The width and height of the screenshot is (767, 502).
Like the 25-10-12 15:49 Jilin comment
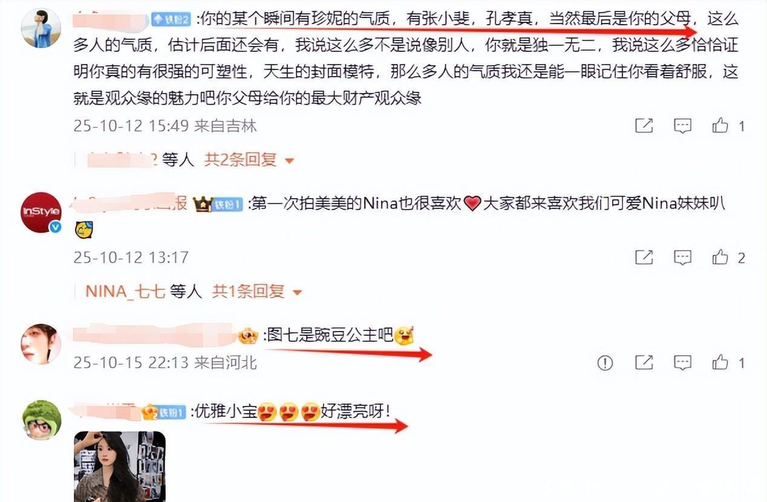[x=720, y=126]
